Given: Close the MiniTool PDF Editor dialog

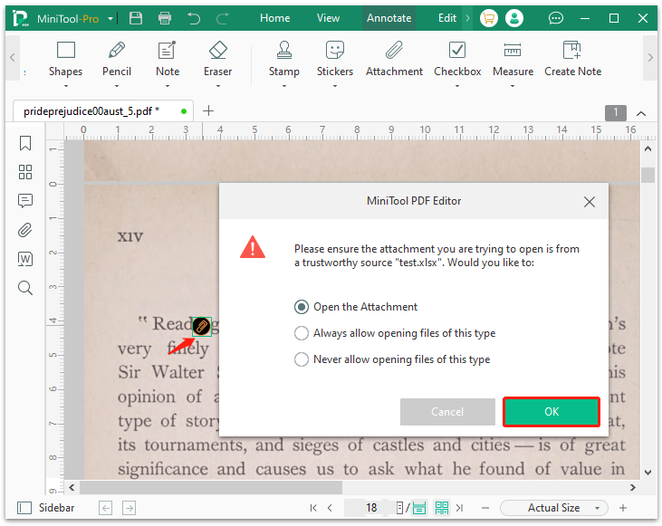Looking at the screenshot, I should coord(590,202).
